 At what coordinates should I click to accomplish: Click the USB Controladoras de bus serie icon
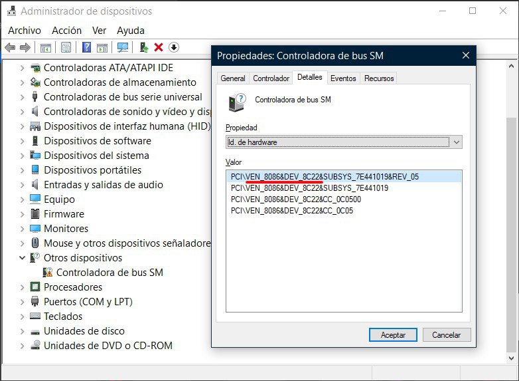pos(35,97)
